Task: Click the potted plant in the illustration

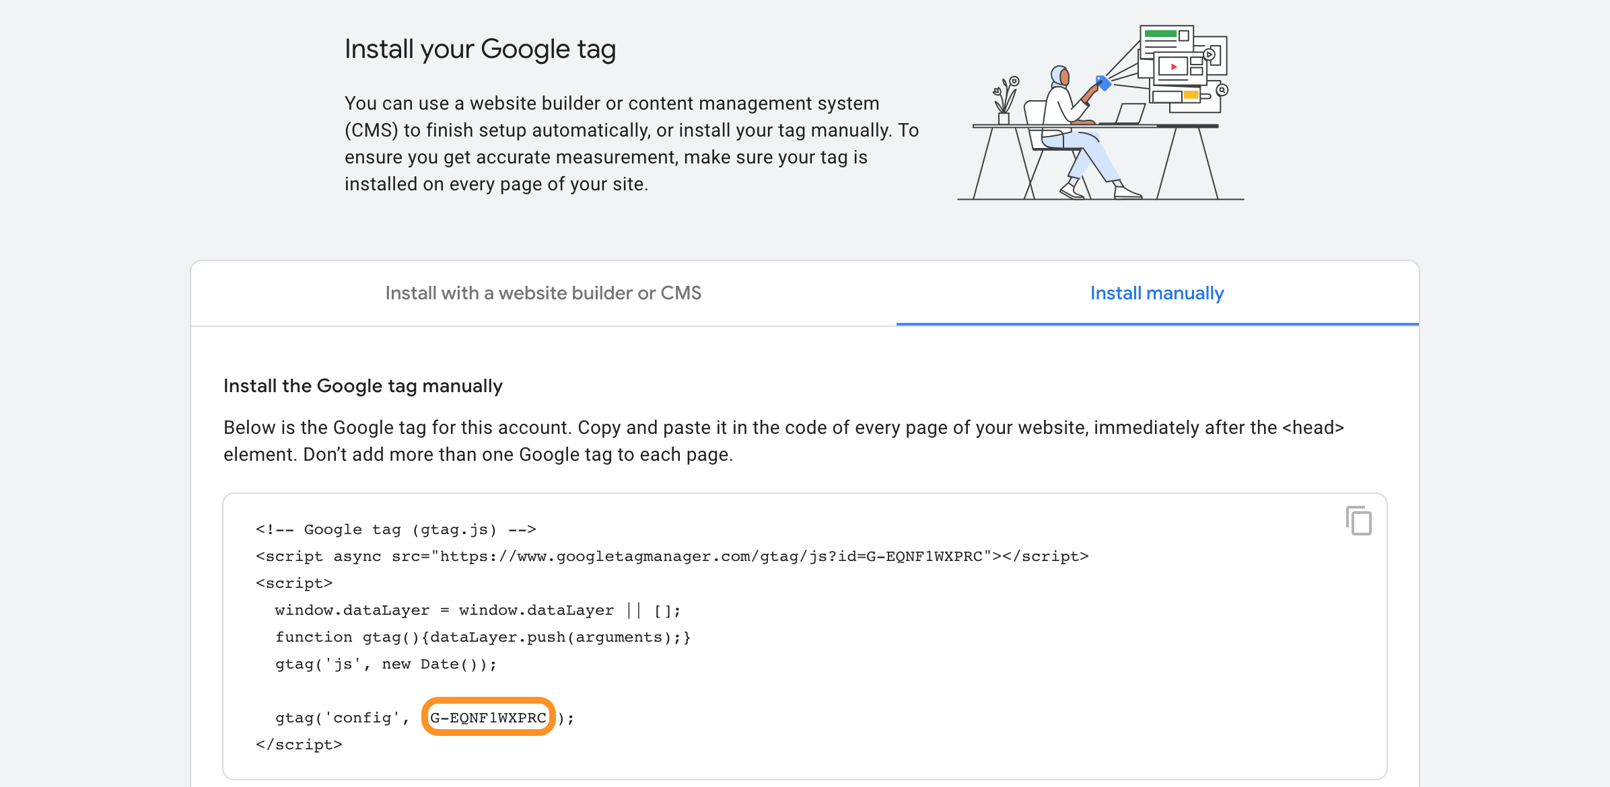Action: click(x=1004, y=101)
